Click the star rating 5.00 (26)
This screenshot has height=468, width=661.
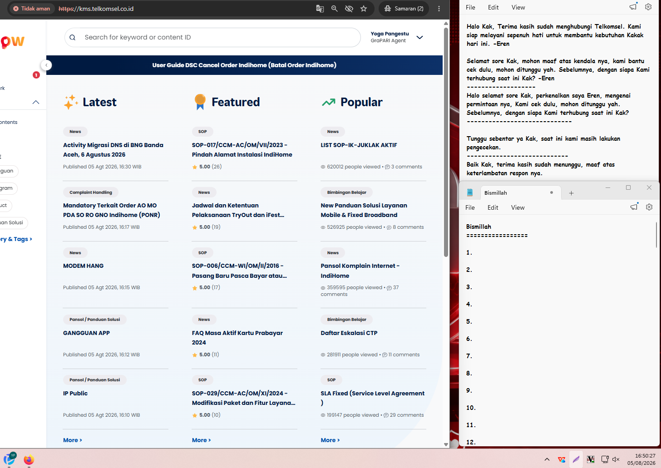coord(207,167)
